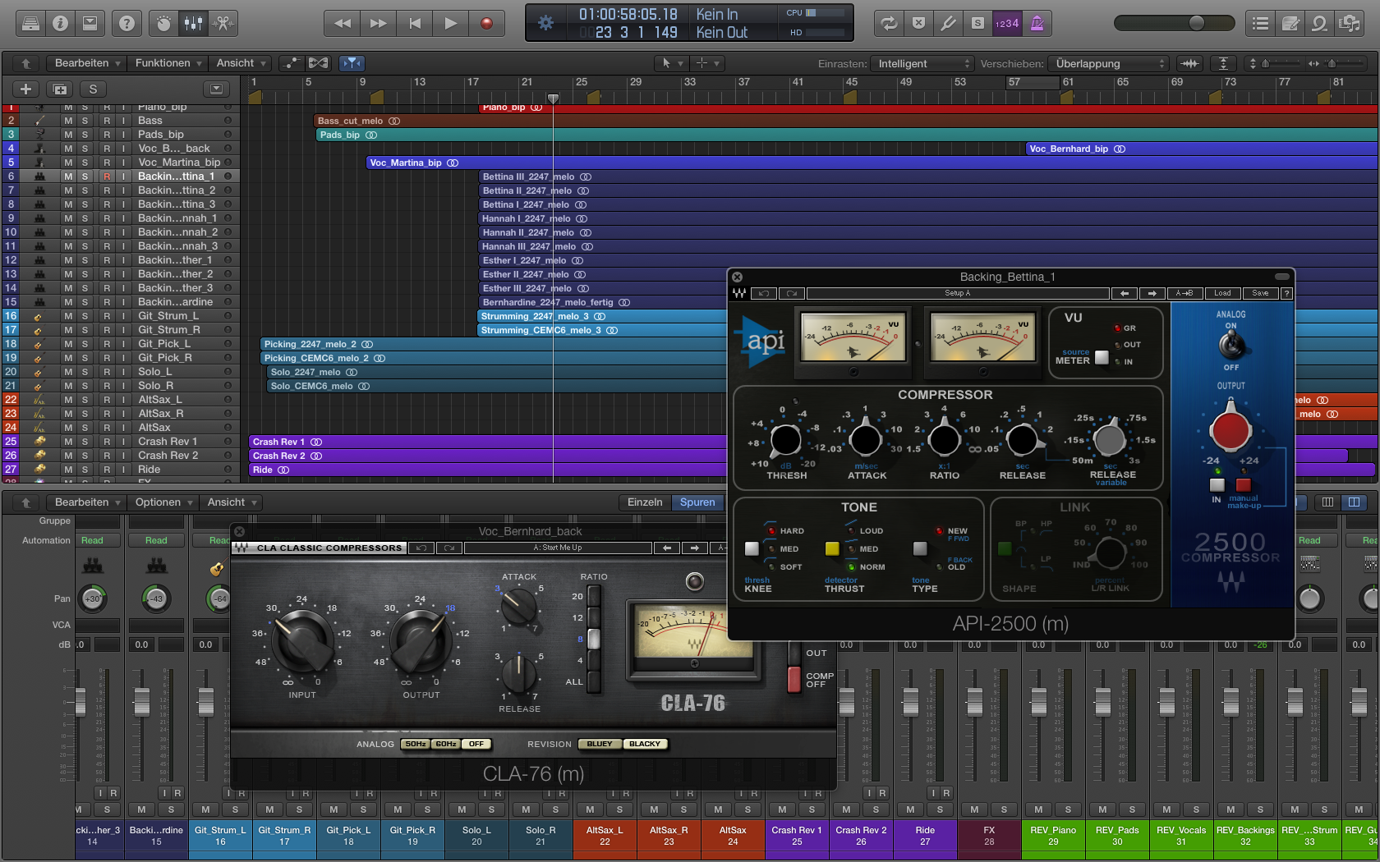Toggle the metronome click icon
1380x862 pixels.
coord(1037,24)
